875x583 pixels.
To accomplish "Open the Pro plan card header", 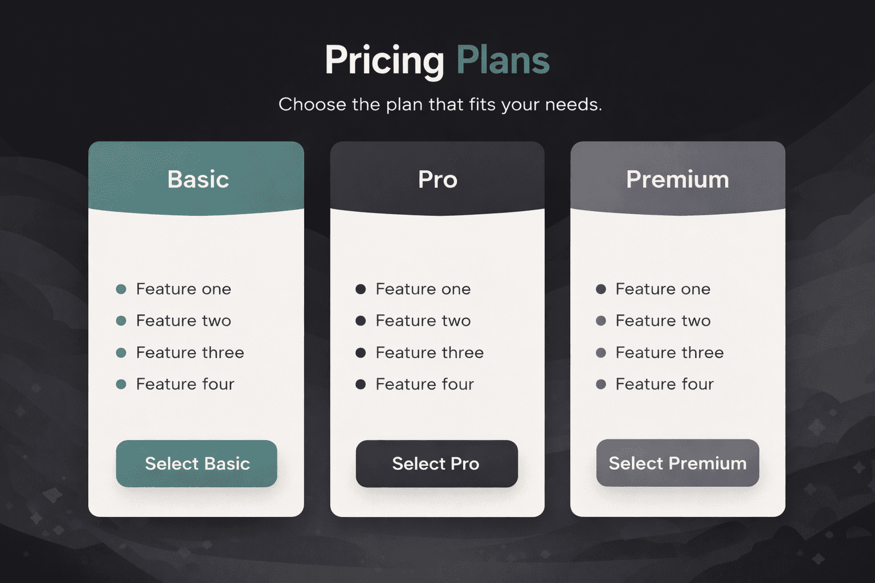I will (x=437, y=179).
